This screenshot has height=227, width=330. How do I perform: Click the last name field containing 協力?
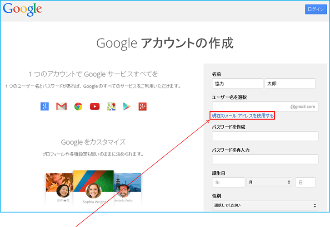(237, 84)
